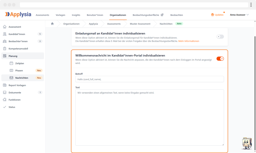
Task: Select the Organisationen top menu
Action: pos(118,15)
